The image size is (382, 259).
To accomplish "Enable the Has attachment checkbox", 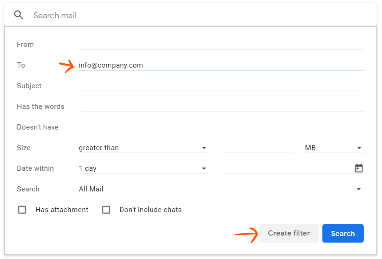I will tap(22, 210).
